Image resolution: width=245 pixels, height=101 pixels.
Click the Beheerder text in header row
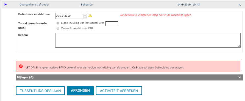tap(87, 5)
